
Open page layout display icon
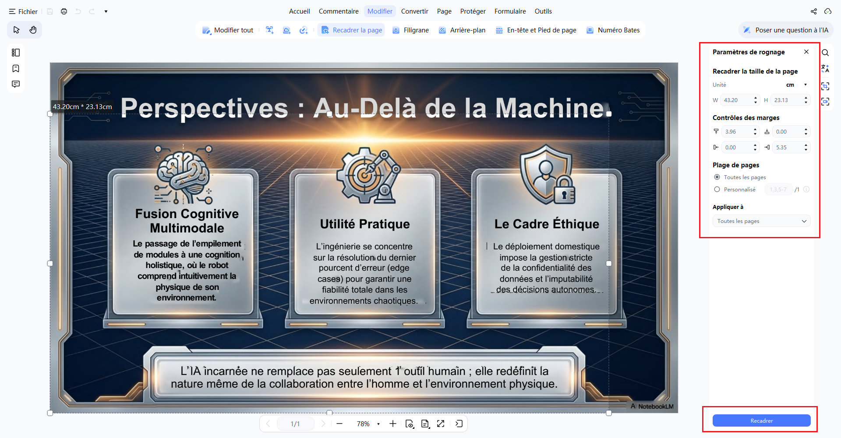[x=425, y=424]
